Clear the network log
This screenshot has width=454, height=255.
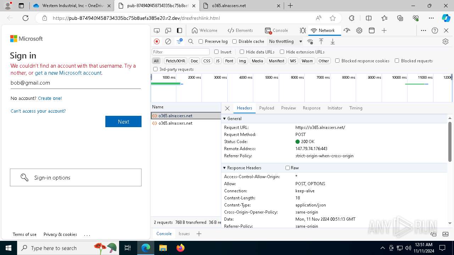coord(168,41)
